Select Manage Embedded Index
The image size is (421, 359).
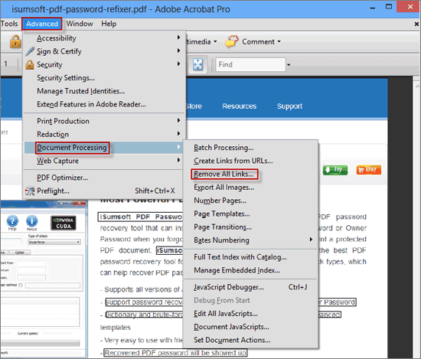[x=250, y=270]
